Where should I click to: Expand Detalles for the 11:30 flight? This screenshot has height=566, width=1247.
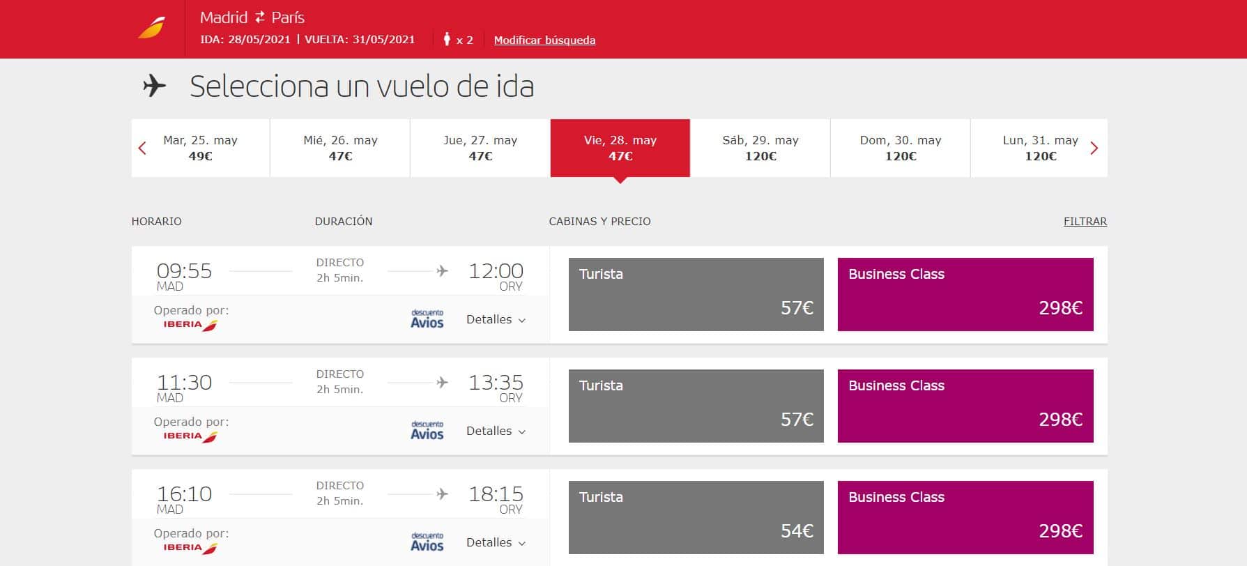496,431
